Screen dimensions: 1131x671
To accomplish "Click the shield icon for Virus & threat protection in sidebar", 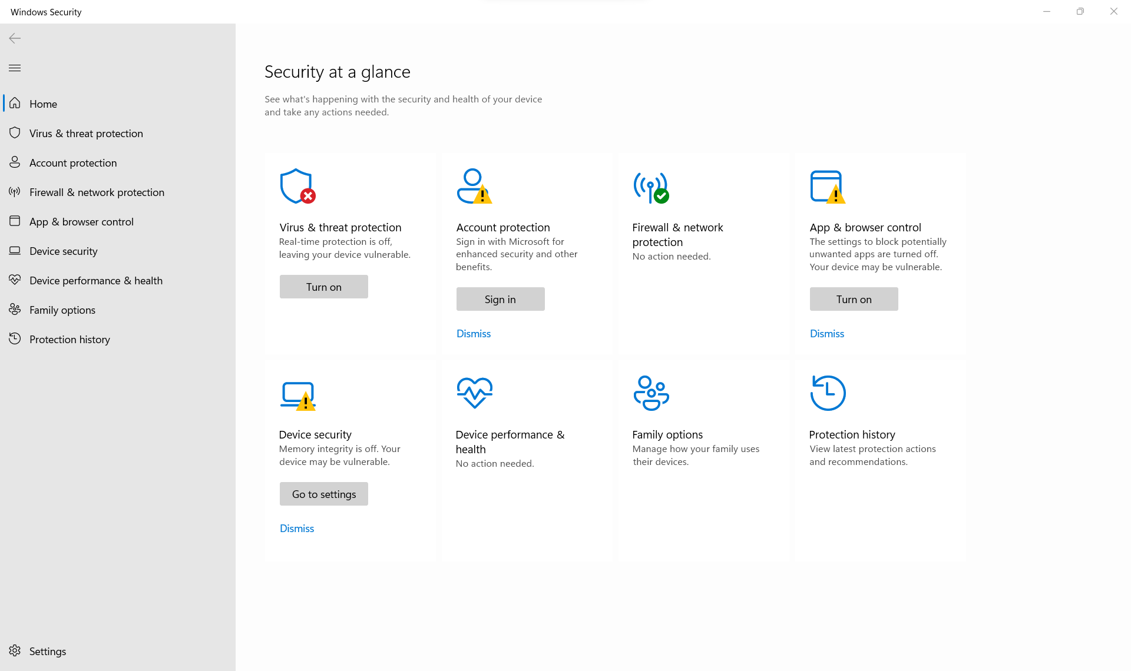I will click(15, 133).
